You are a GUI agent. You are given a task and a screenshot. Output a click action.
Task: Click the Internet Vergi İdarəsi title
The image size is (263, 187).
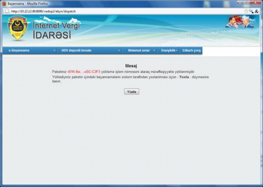(57, 30)
